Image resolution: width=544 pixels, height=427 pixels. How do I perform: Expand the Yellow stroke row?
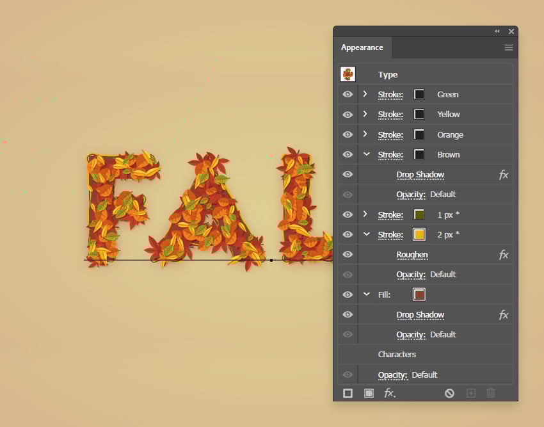(365, 114)
